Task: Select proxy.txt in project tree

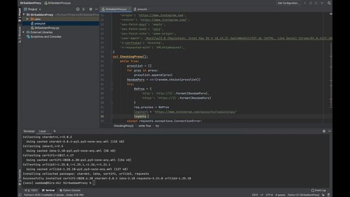Action: pos(40,24)
